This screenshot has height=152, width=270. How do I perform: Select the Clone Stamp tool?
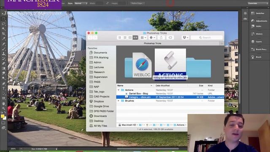click(3, 54)
